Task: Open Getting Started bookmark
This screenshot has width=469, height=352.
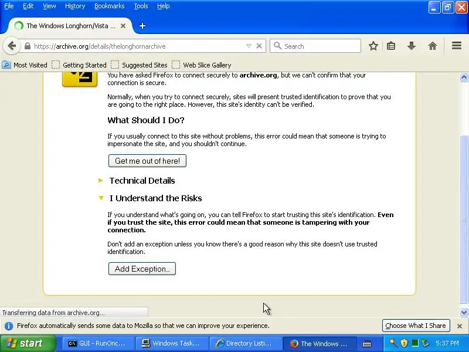Action: click(79, 65)
